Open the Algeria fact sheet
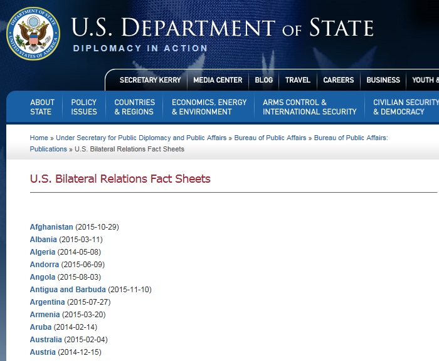 [43, 252]
